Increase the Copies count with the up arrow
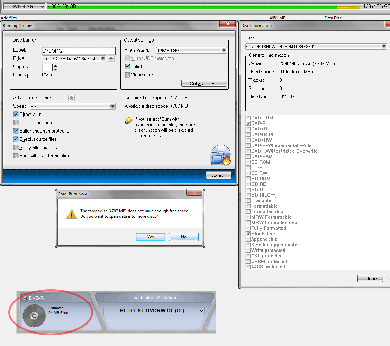 point(55,66)
